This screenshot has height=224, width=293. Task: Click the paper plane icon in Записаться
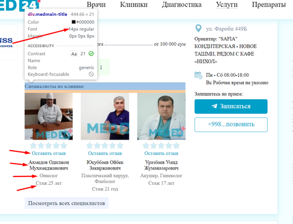pyautogui.click(x=214, y=106)
